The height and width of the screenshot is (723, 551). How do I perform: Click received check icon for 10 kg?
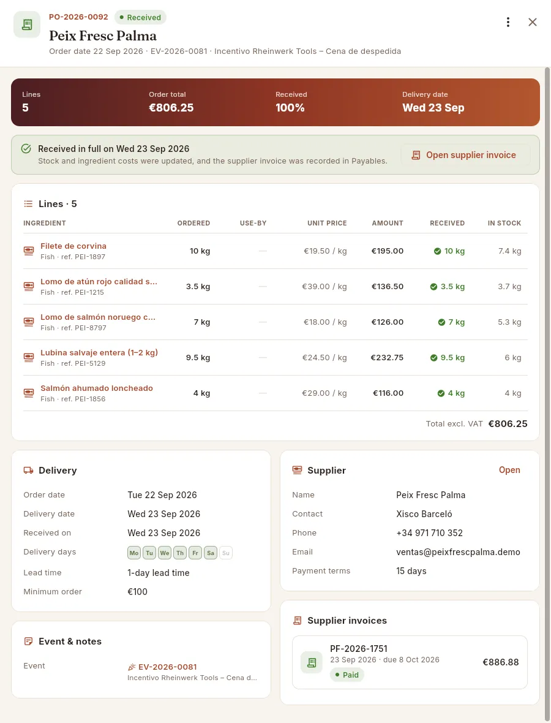[x=438, y=251]
